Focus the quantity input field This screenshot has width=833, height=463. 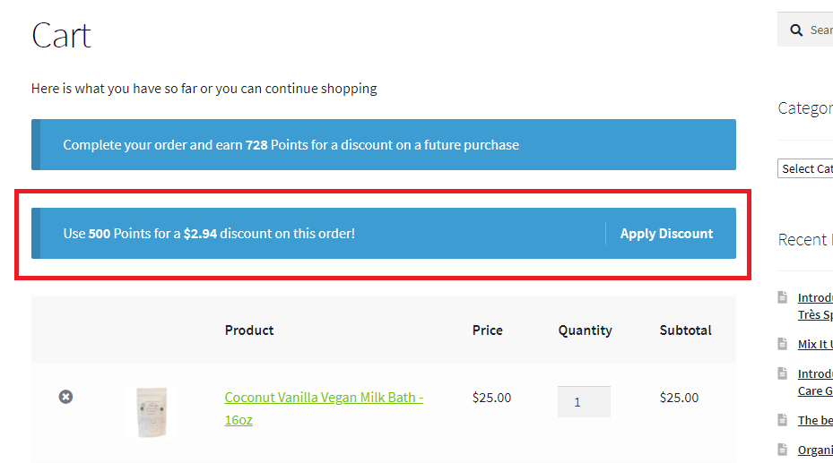[584, 401]
